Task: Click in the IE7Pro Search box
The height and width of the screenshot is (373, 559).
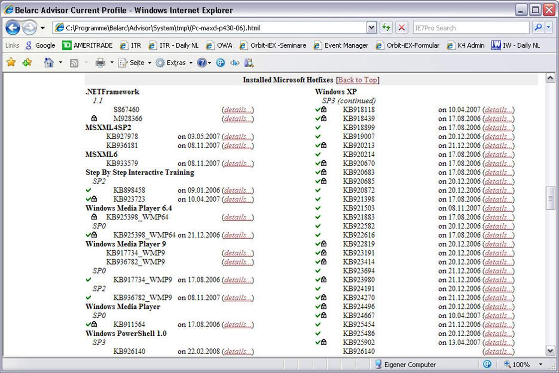Action: [470, 28]
